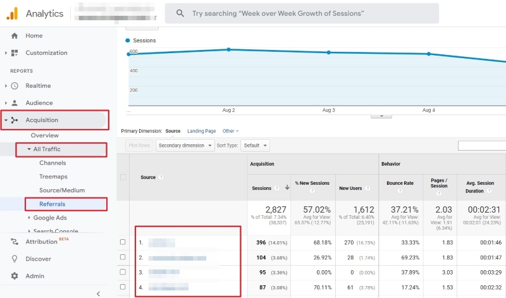Click the Acquisition branching arrows icon
Screen dimensions: 506x298
pos(14,120)
